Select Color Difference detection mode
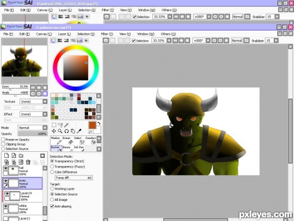Viewport: 294px width, 221px height. click(x=52, y=172)
